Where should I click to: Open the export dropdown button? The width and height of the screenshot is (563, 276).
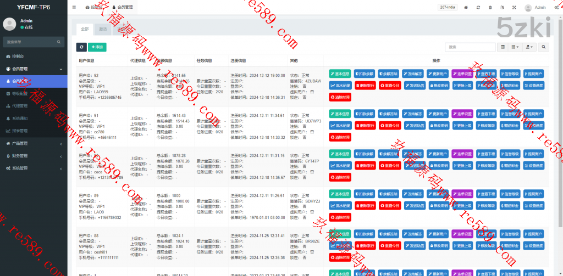[529, 47]
